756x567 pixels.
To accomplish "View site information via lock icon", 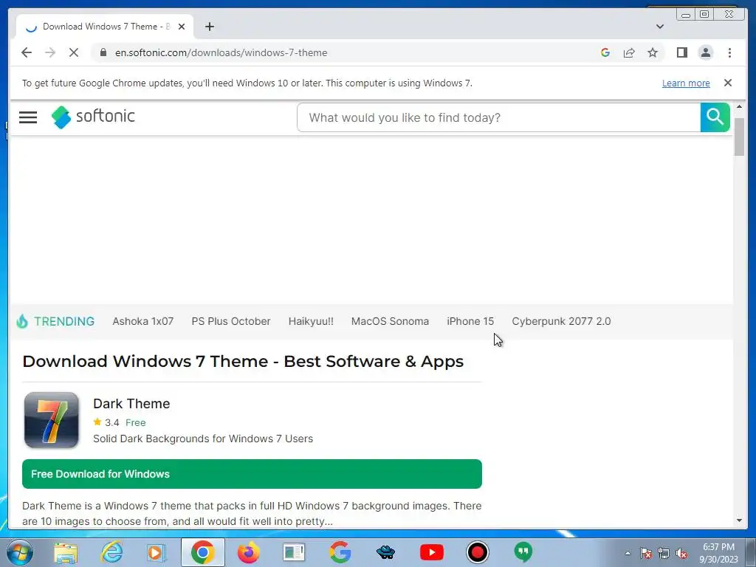I will (103, 52).
